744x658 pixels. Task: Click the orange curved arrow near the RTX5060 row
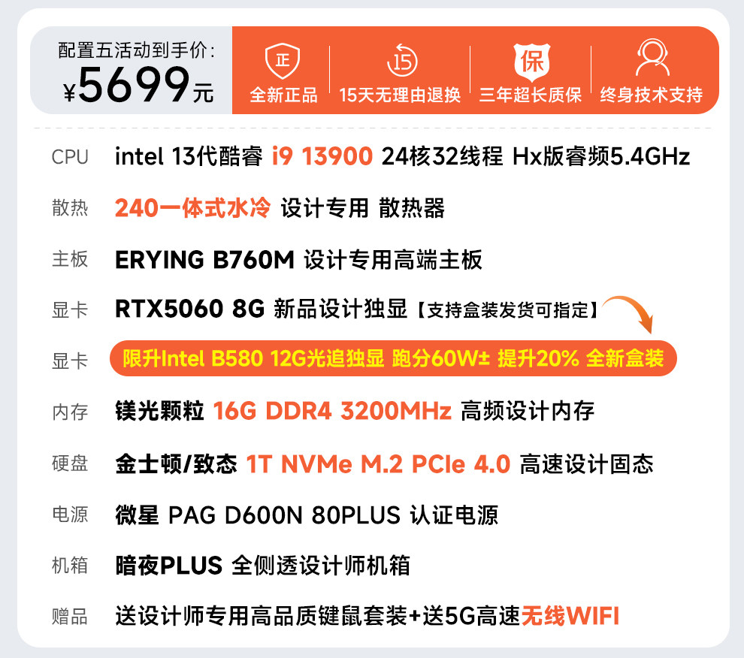[629, 313]
